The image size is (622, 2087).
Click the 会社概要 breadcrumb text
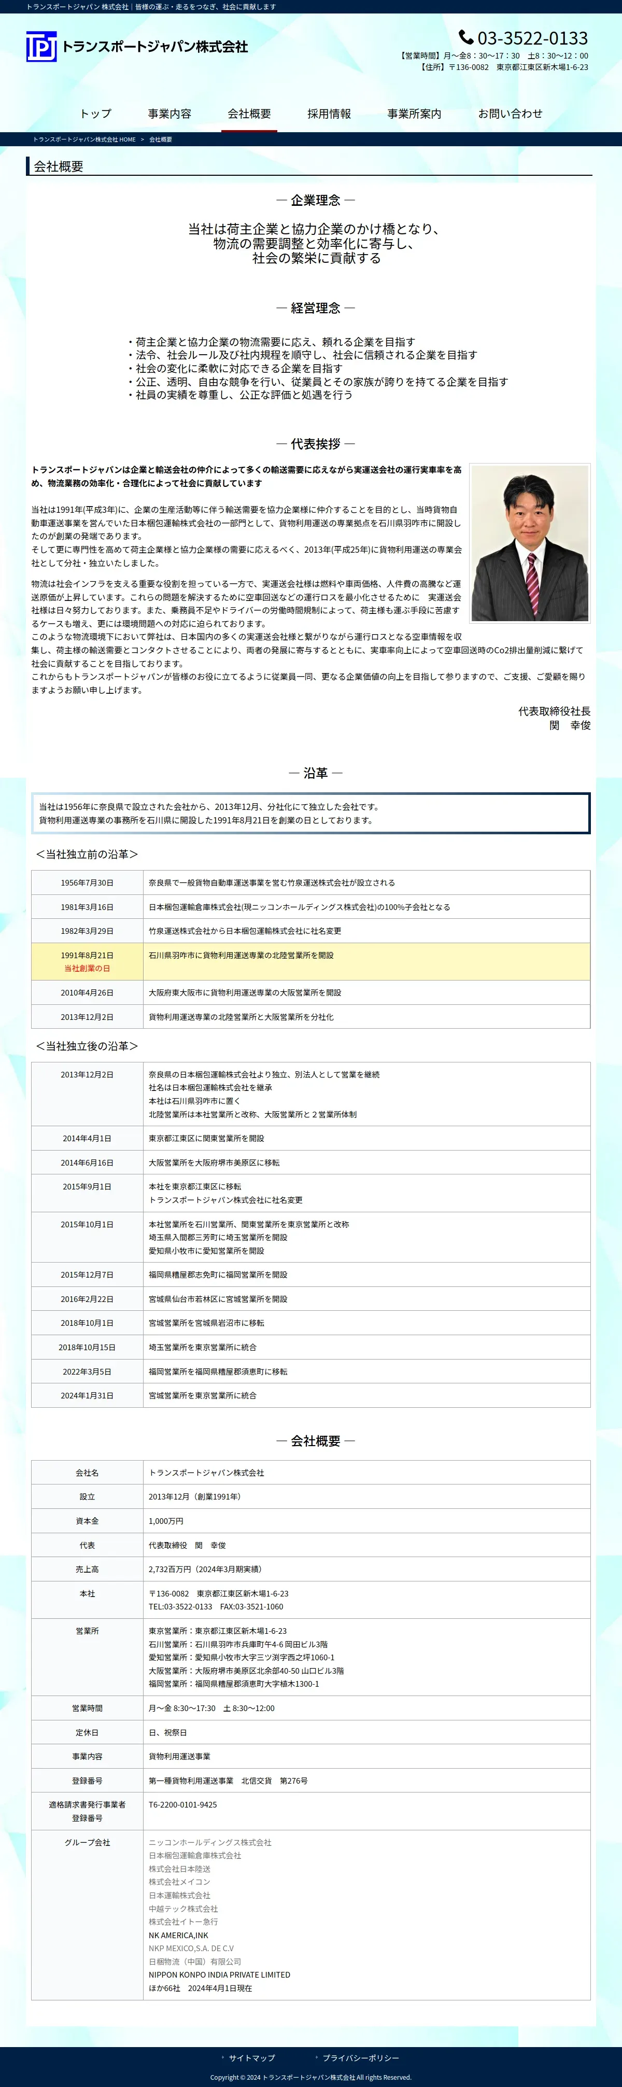160,139
